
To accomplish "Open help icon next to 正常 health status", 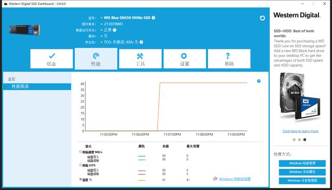I will [115, 30].
